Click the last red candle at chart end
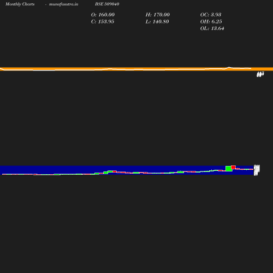 (251, 169)
